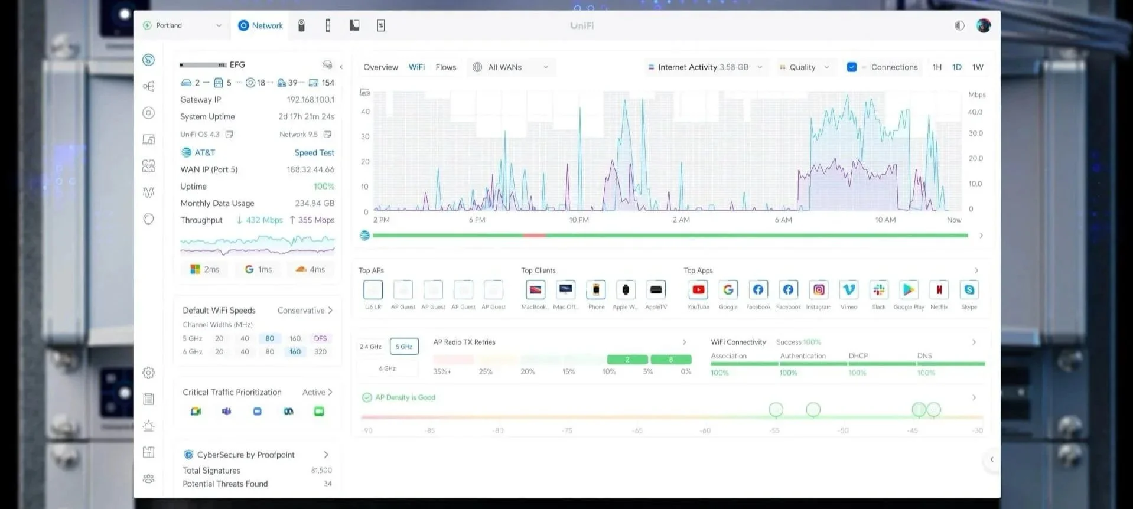Open the dashboard icon in left sidebar
The image size is (1133, 509).
[x=149, y=60]
